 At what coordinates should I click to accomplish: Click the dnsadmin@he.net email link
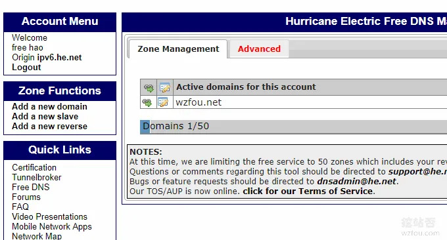[356, 181]
